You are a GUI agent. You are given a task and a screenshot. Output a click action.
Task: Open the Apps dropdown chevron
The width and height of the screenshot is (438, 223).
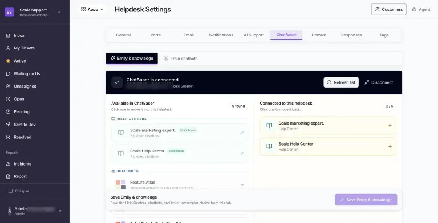coord(102,9)
